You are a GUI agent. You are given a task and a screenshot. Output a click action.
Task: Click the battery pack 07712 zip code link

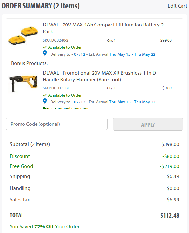coord(80,54)
